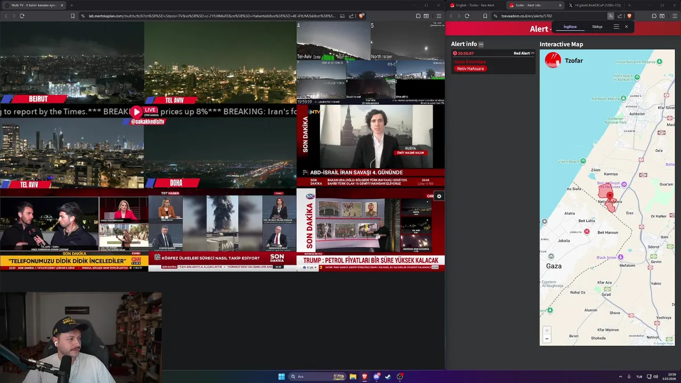Go back in Multi TV browser window
Image resolution: width=681 pixels, height=383 pixels.
6,16
